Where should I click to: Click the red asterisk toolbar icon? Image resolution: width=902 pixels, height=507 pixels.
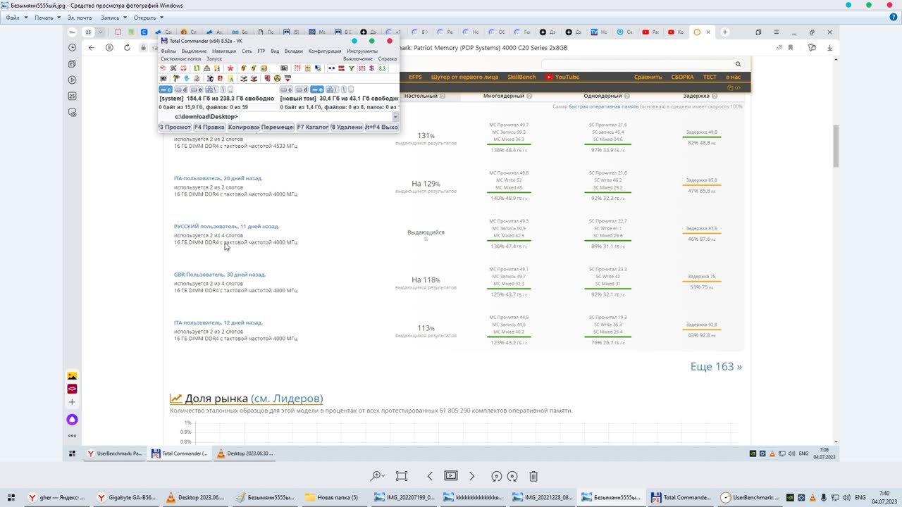pyautogui.click(x=230, y=68)
